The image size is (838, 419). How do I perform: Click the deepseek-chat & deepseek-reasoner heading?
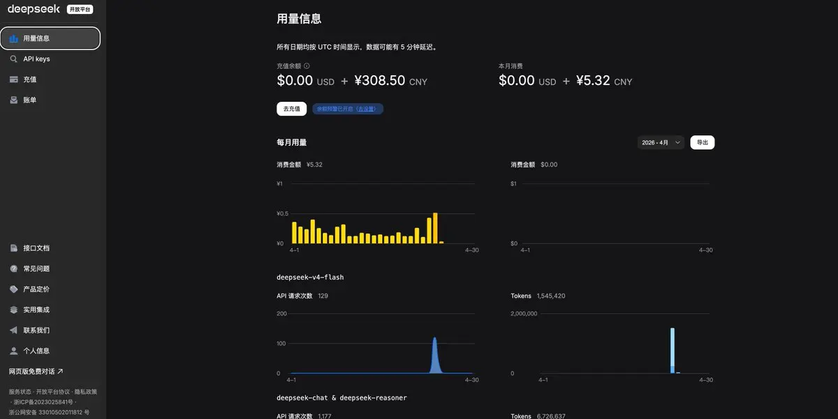click(x=341, y=397)
